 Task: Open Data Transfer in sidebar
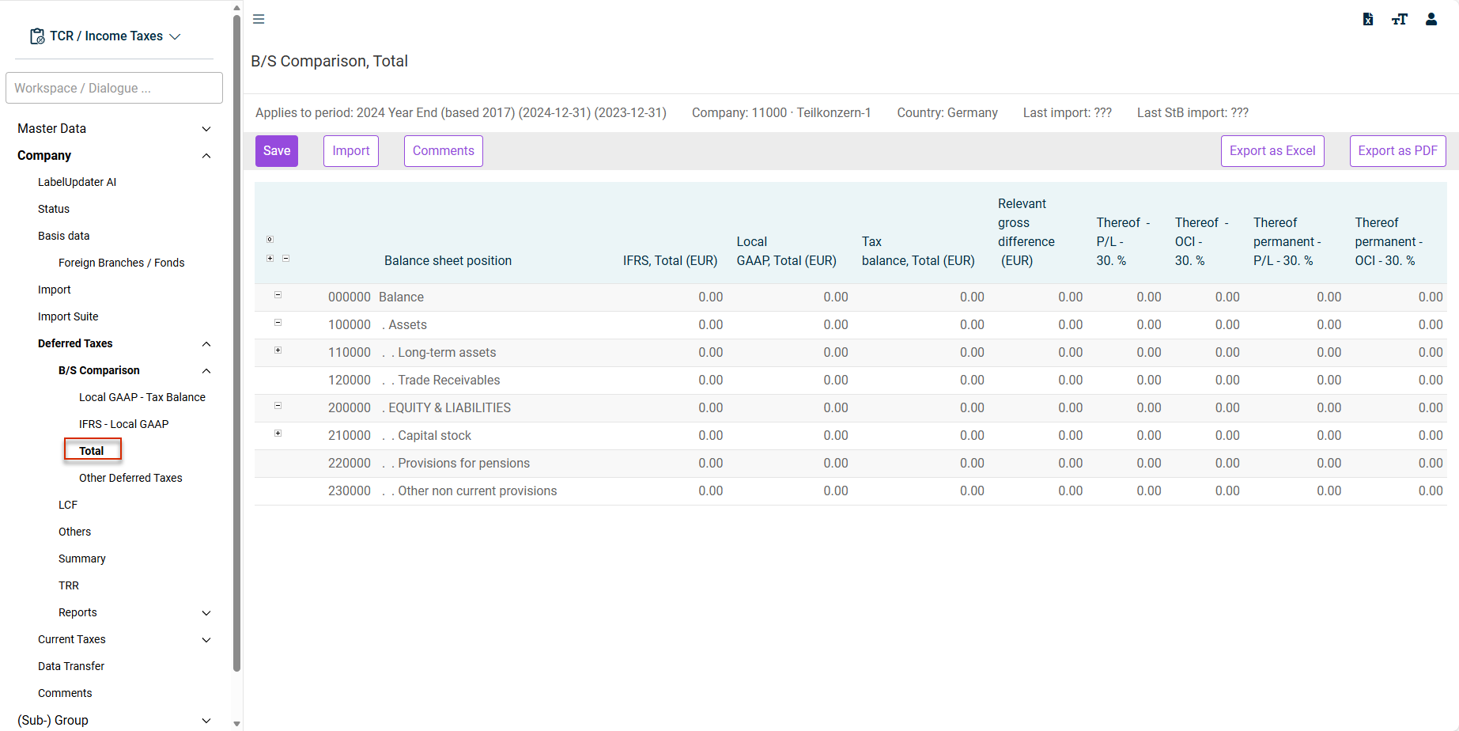click(x=71, y=666)
